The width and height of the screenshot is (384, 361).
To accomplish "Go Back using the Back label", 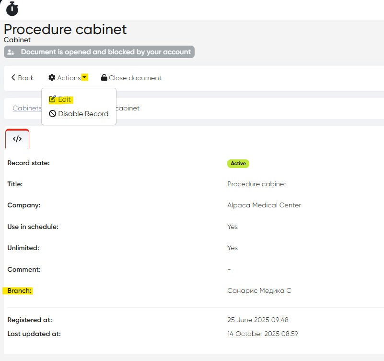I will tap(26, 78).
